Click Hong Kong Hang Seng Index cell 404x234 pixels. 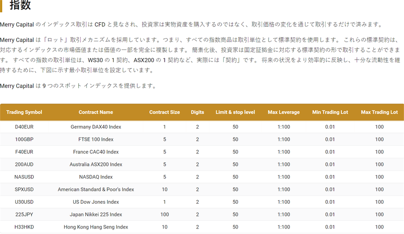(x=96, y=227)
